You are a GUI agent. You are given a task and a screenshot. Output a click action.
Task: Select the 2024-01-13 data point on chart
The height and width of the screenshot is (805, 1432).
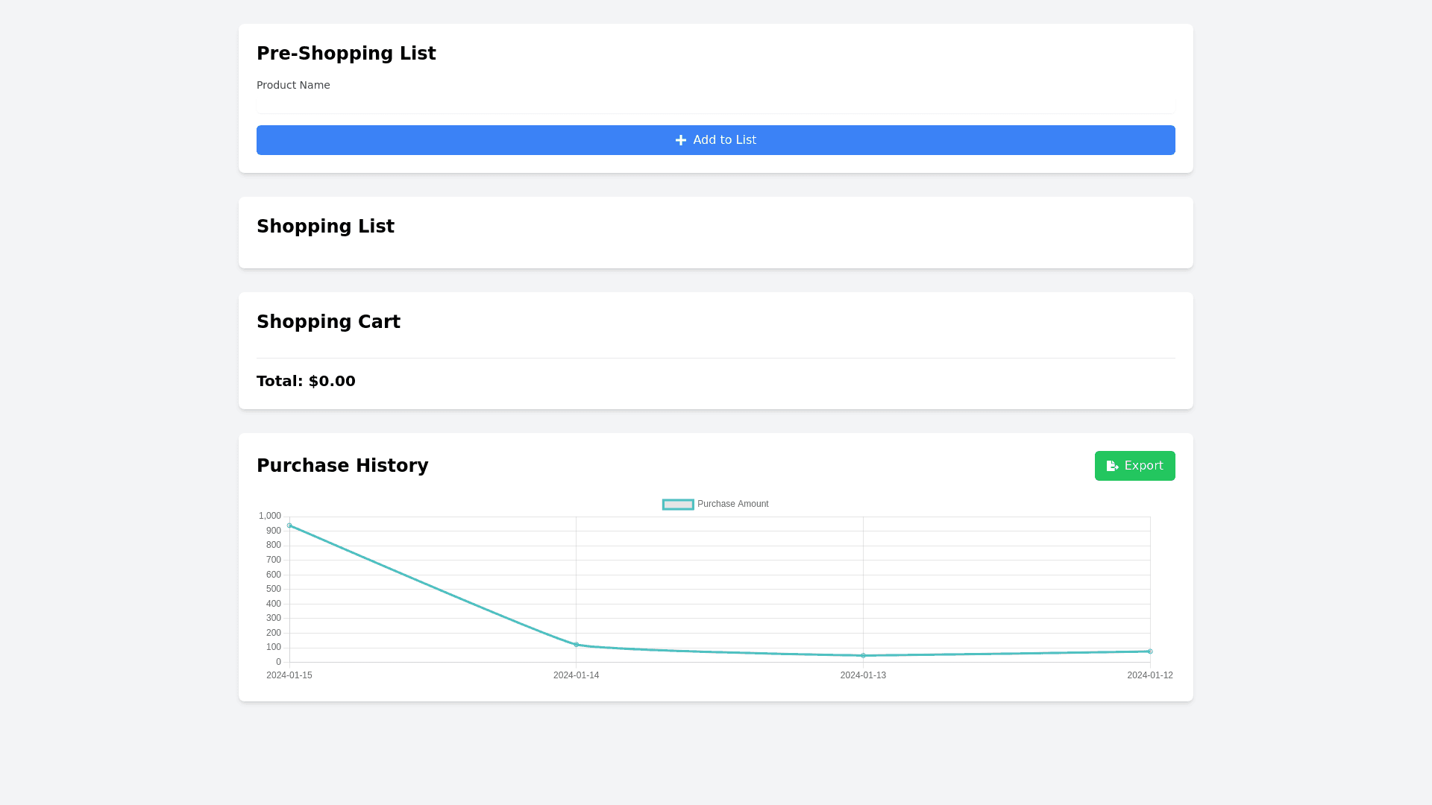[x=863, y=656]
